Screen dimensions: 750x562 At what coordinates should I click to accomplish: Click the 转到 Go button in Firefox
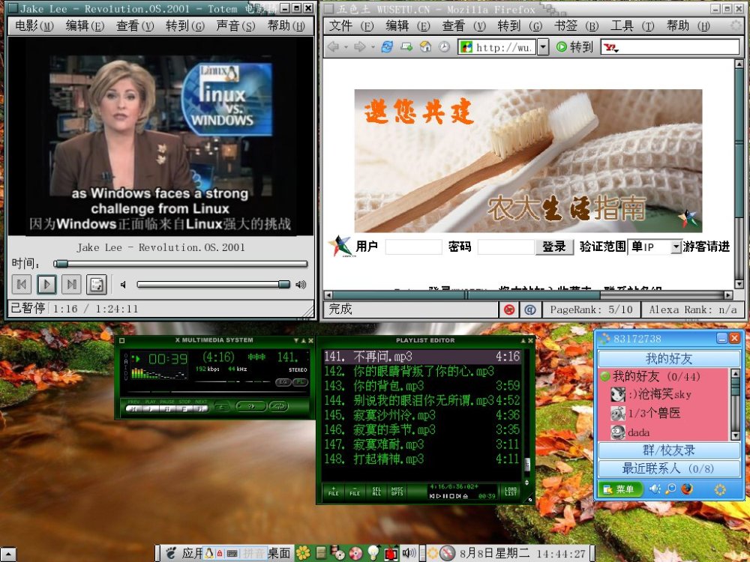pyautogui.click(x=574, y=46)
